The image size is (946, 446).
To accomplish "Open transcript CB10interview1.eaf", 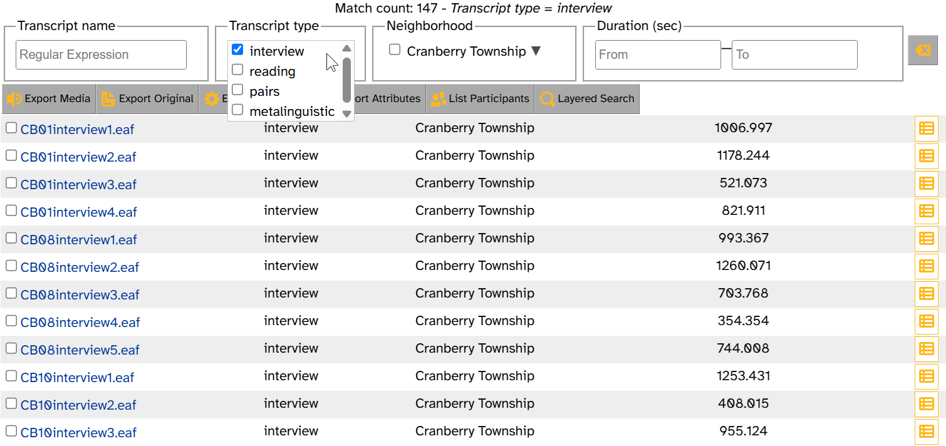I will pos(77,378).
